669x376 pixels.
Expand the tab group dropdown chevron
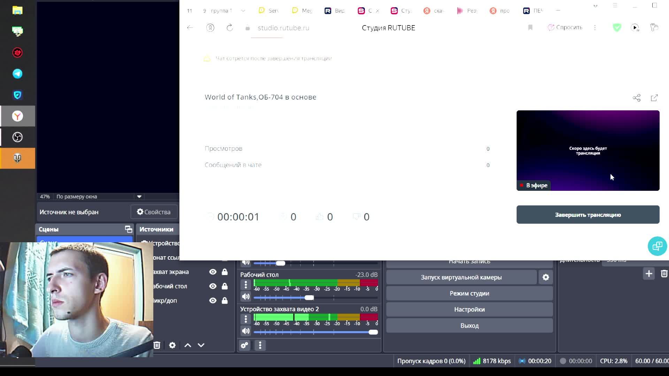(243, 11)
